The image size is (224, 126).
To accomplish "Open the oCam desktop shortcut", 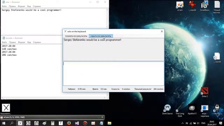I will point(180,6).
